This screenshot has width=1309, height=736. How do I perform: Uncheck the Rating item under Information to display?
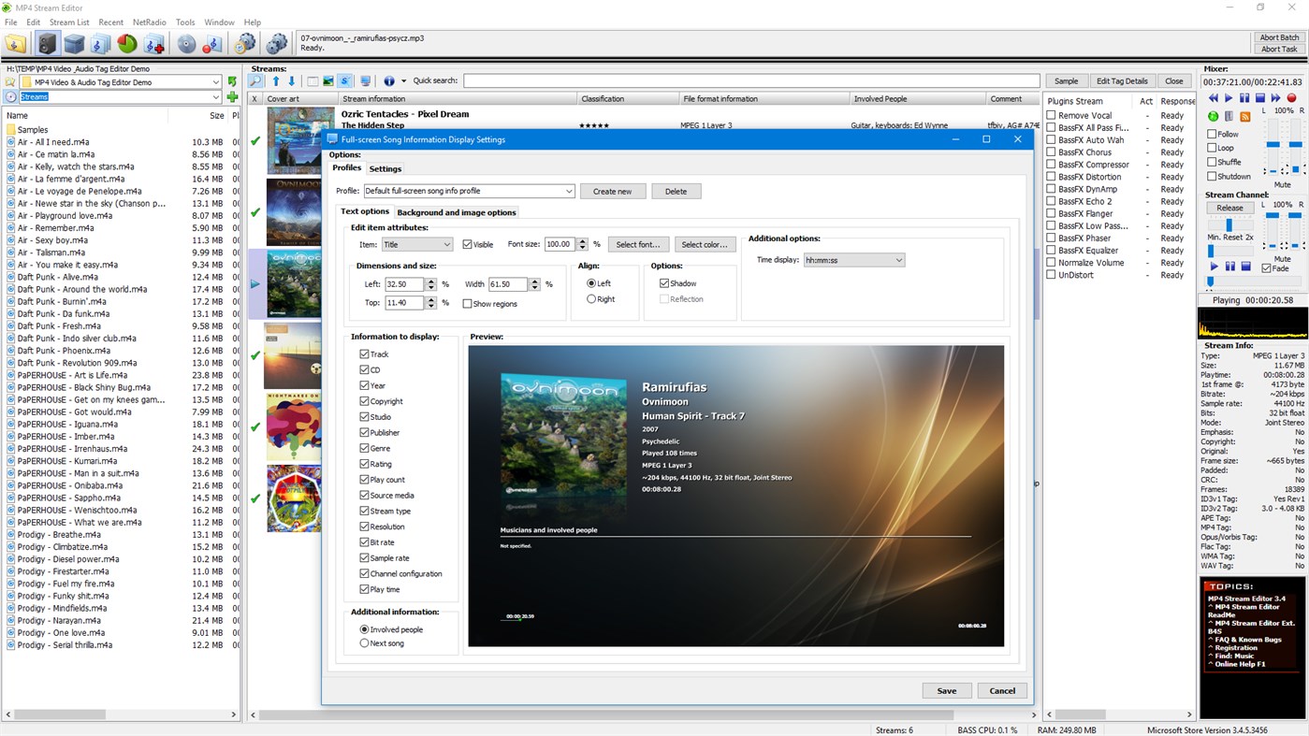click(363, 464)
